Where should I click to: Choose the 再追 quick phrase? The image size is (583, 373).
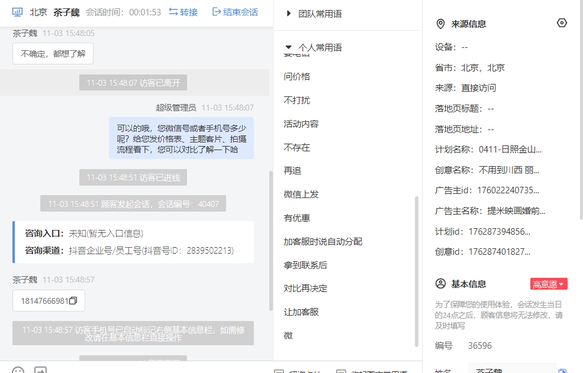pyautogui.click(x=292, y=170)
